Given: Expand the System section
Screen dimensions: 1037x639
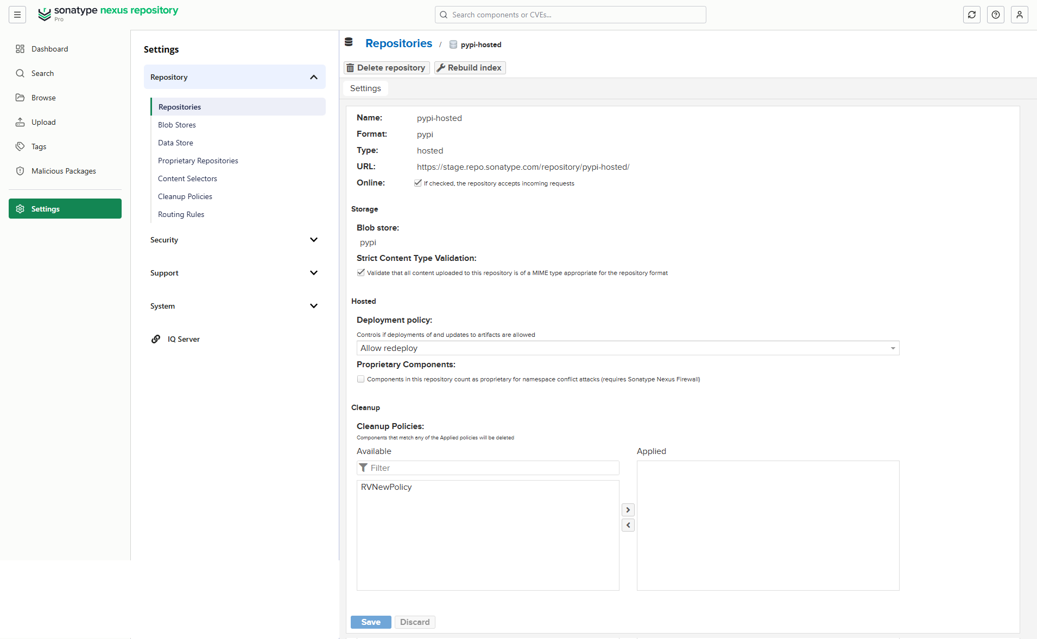Looking at the screenshot, I should (x=235, y=306).
